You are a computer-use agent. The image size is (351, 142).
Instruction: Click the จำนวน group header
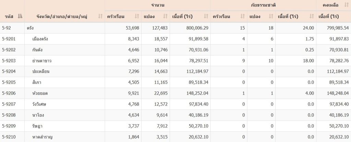click(158, 5)
